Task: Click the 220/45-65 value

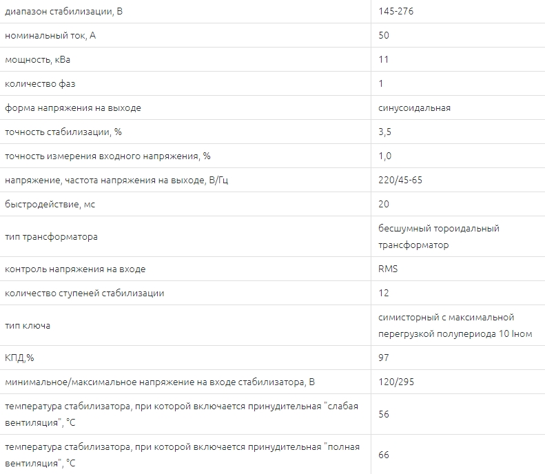Action: [x=400, y=180]
